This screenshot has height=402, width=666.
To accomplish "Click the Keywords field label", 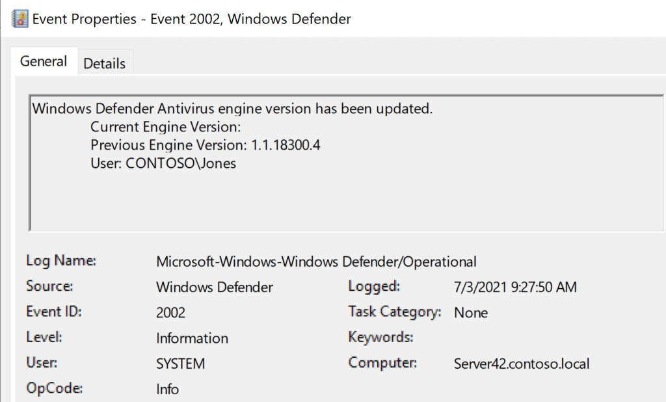I will (x=380, y=338).
